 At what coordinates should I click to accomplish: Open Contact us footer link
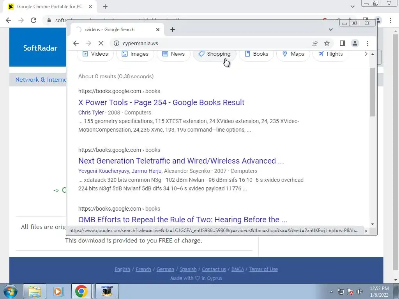[x=214, y=269]
